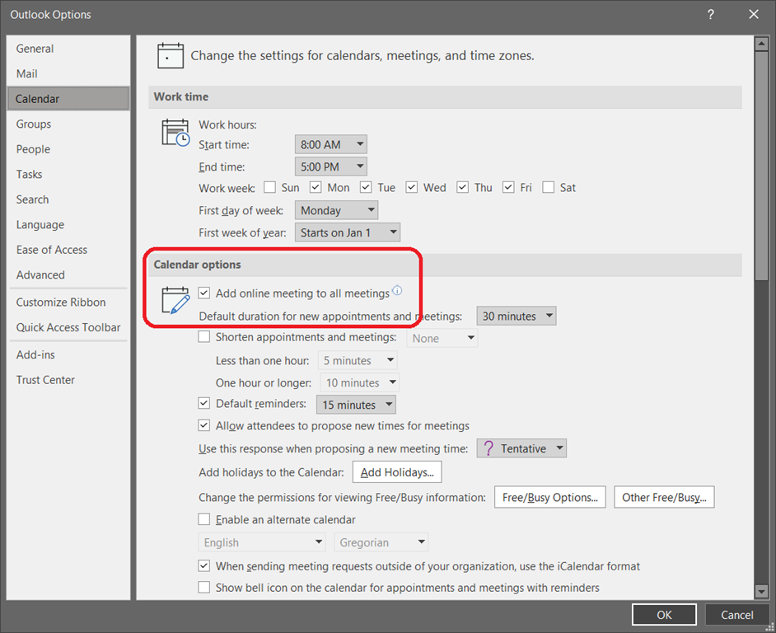
Task: Enable Shorten appointments and meetings checkbox
Action: (x=205, y=337)
